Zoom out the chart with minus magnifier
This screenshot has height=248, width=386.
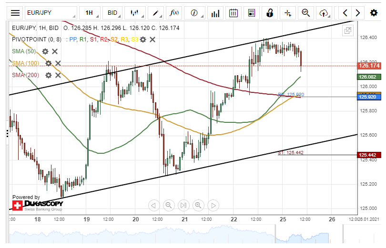169,205
